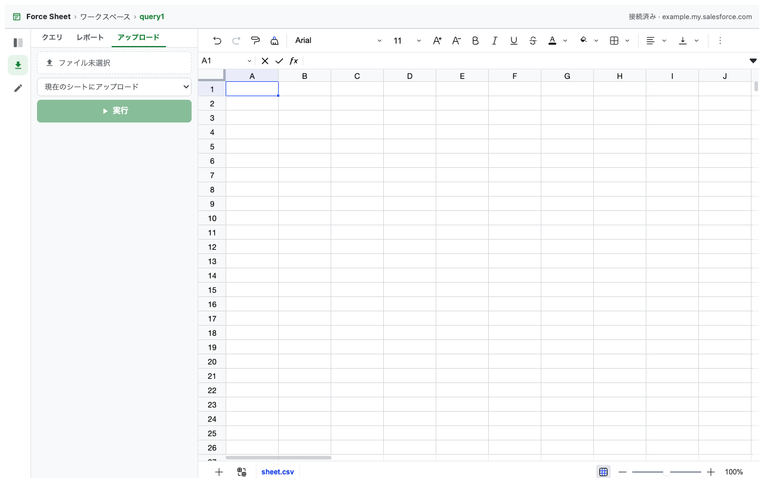This screenshot has width=764, height=478.
Task: Increase font size
Action: click(x=438, y=41)
